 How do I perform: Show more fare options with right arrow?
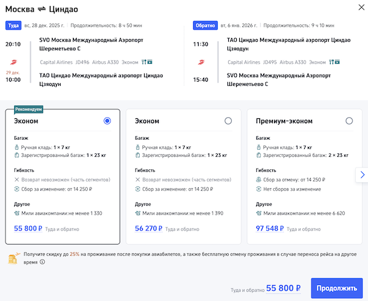tap(361, 175)
